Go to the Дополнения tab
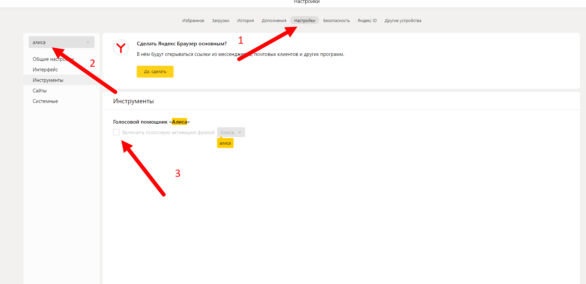Screen dimensions: 586x284 [x=274, y=20]
